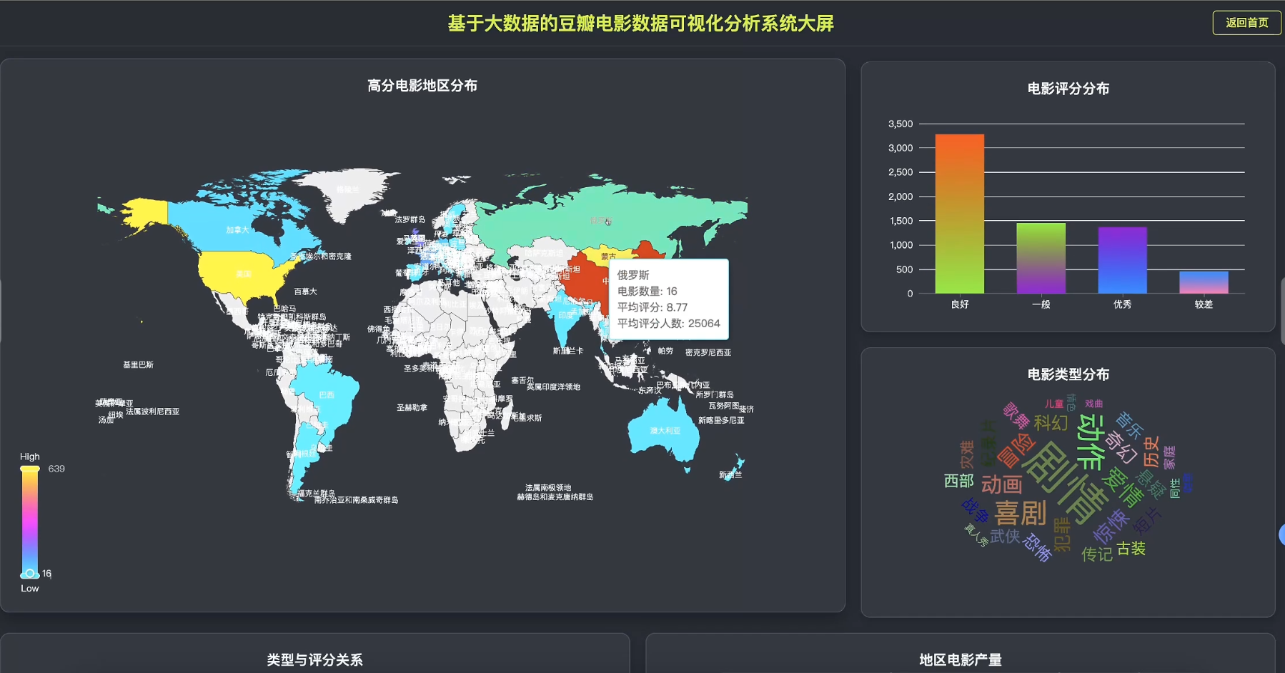Click the 地区电影产量 panel title
Image resolution: width=1285 pixels, height=673 pixels.
[x=961, y=660]
